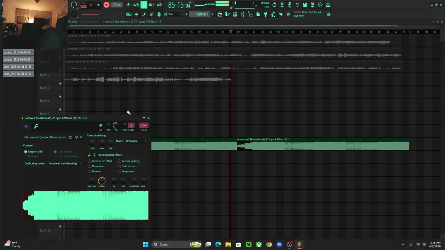Click the pause button in transport
The image size is (445, 250).
pos(91,5)
